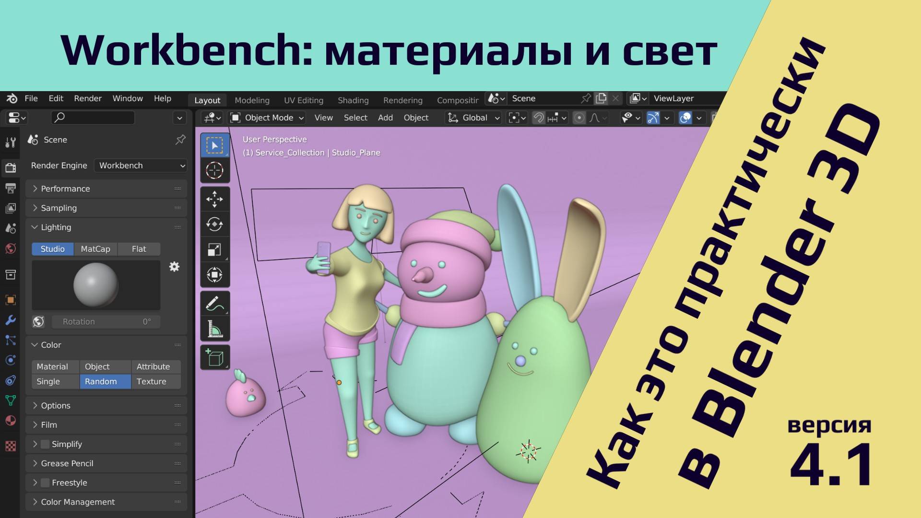Image resolution: width=921 pixels, height=518 pixels.
Task: Expand the Color Management section
Action: click(77, 502)
